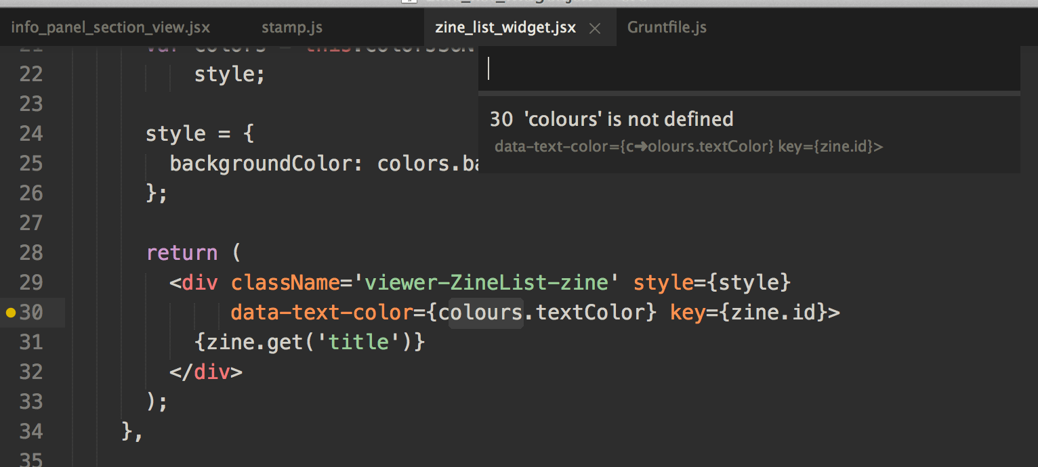This screenshot has width=1038, height=467.
Task: Open the stamp.js tab
Action: point(291,28)
